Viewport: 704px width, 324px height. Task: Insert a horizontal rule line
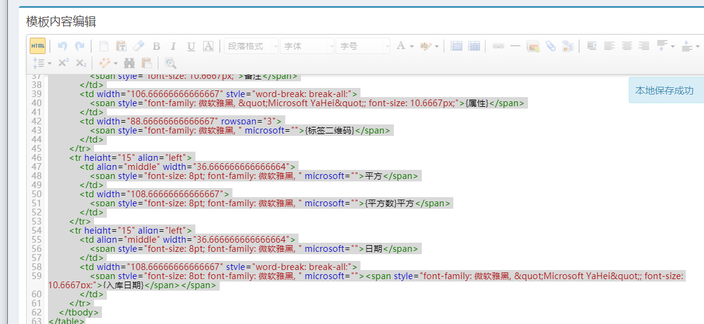[515, 46]
